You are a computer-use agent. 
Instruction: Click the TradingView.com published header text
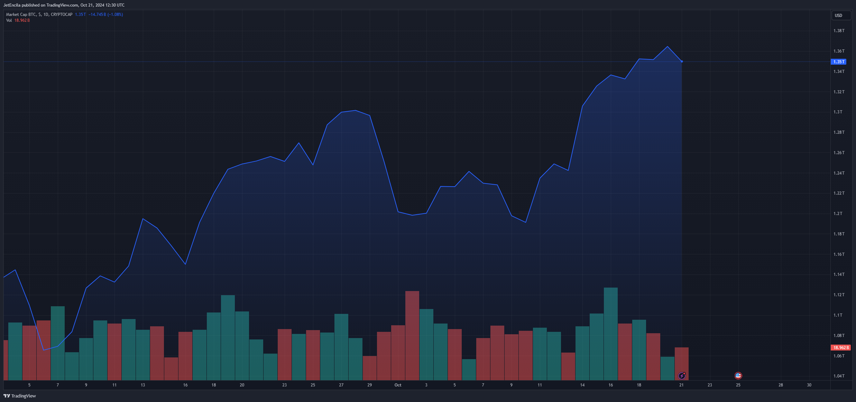tap(64, 5)
